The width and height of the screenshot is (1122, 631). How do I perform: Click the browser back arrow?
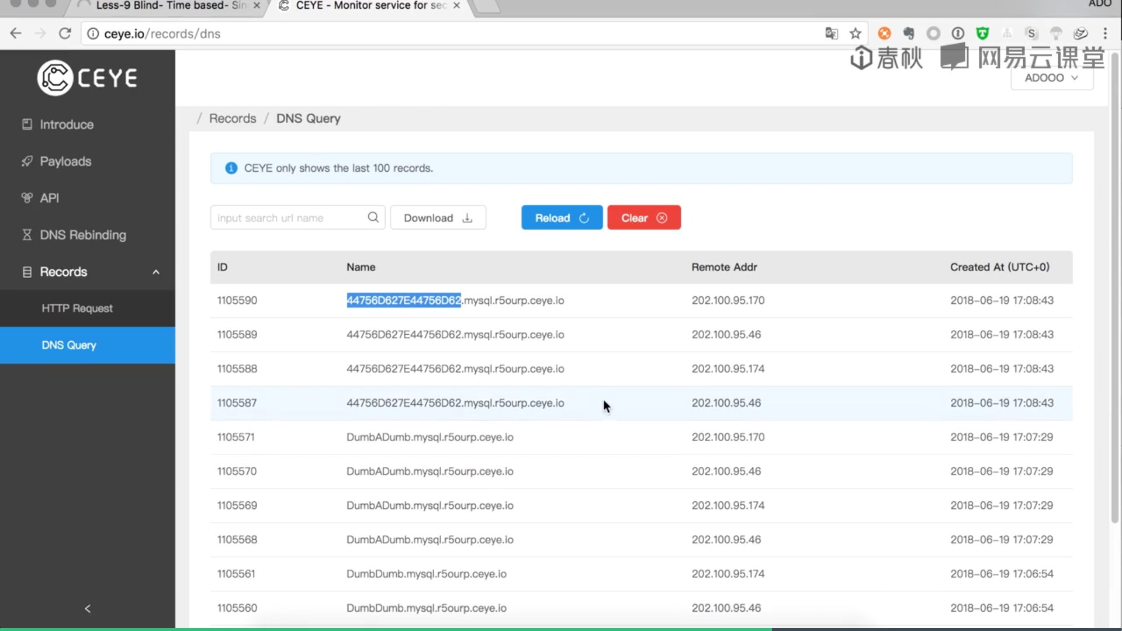tap(16, 33)
